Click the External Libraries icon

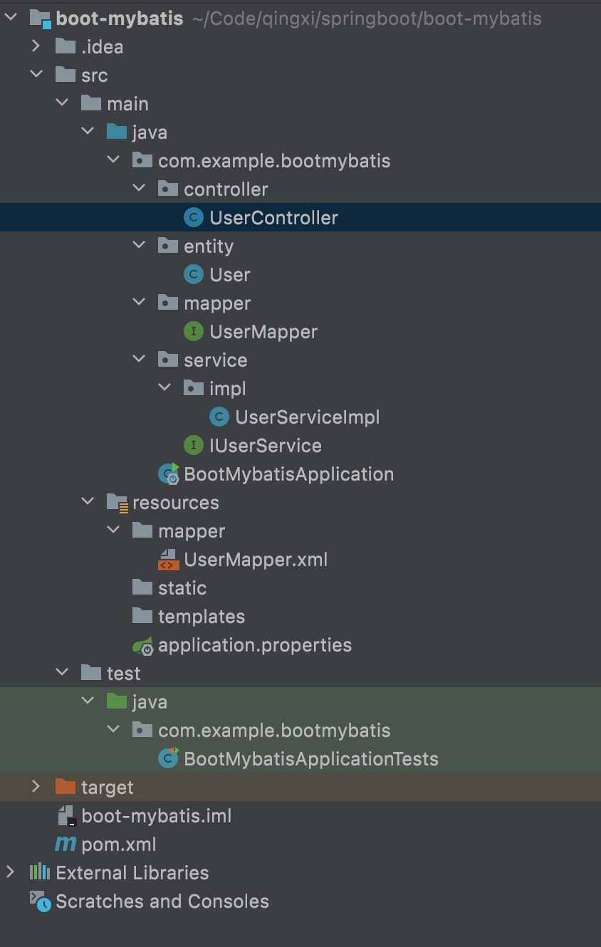[x=40, y=873]
